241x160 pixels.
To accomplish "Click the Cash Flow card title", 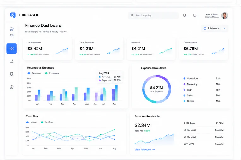I will pyautogui.click(x=32, y=116).
